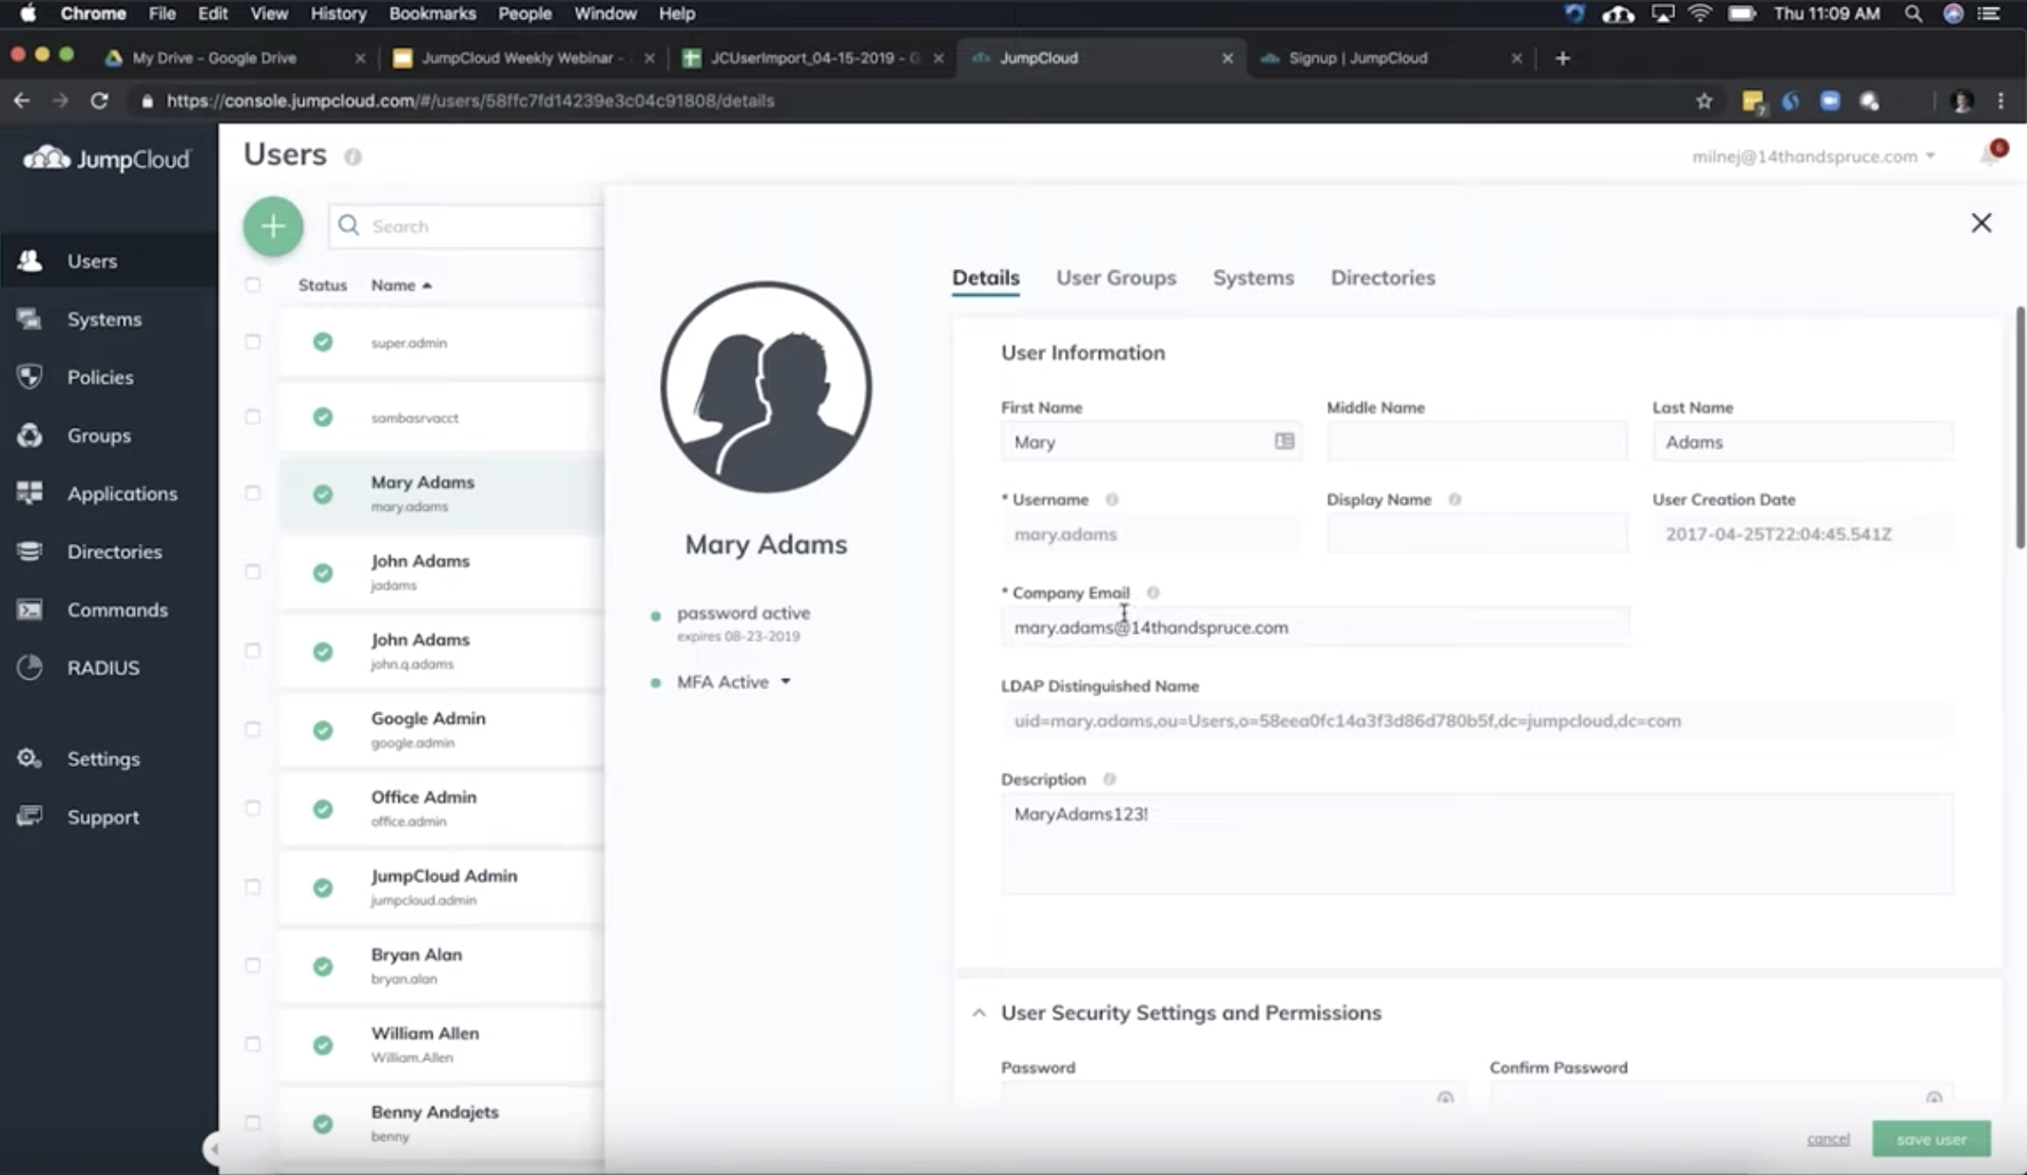Check the Google Admin row checkbox
The height and width of the screenshot is (1175, 2027).
pyautogui.click(x=253, y=729)
